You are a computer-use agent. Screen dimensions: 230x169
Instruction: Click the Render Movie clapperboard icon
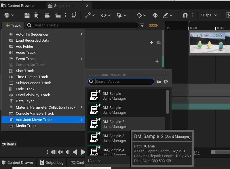point(58,15)
